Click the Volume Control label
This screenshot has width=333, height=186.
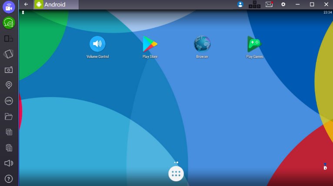tap(98, 56)
